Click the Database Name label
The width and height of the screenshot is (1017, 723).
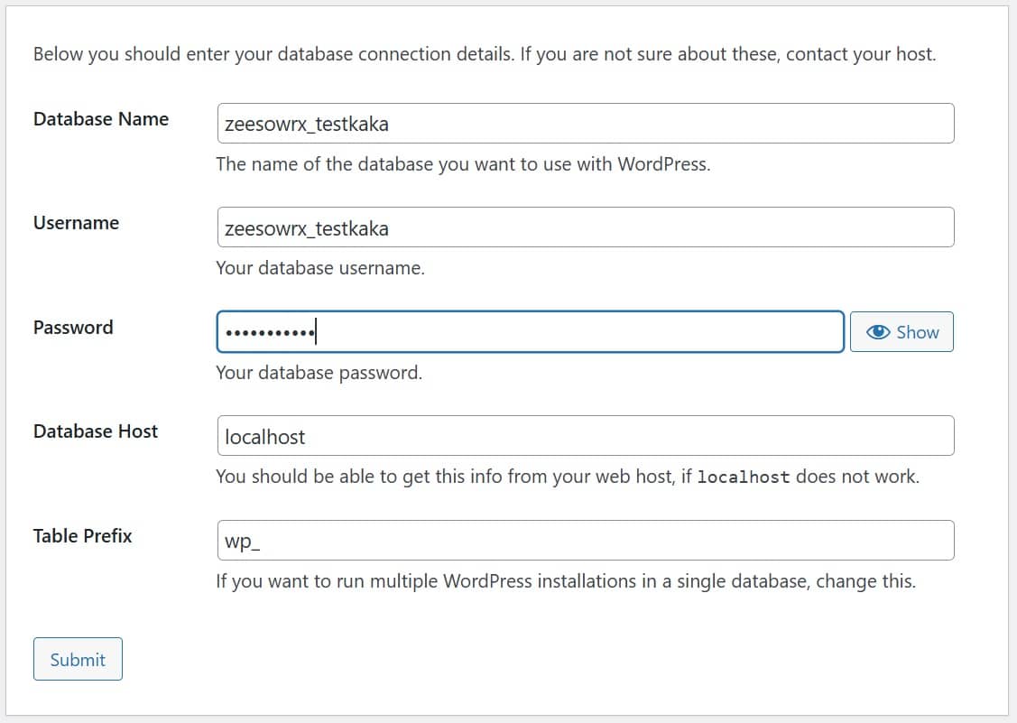pos(101,119)
